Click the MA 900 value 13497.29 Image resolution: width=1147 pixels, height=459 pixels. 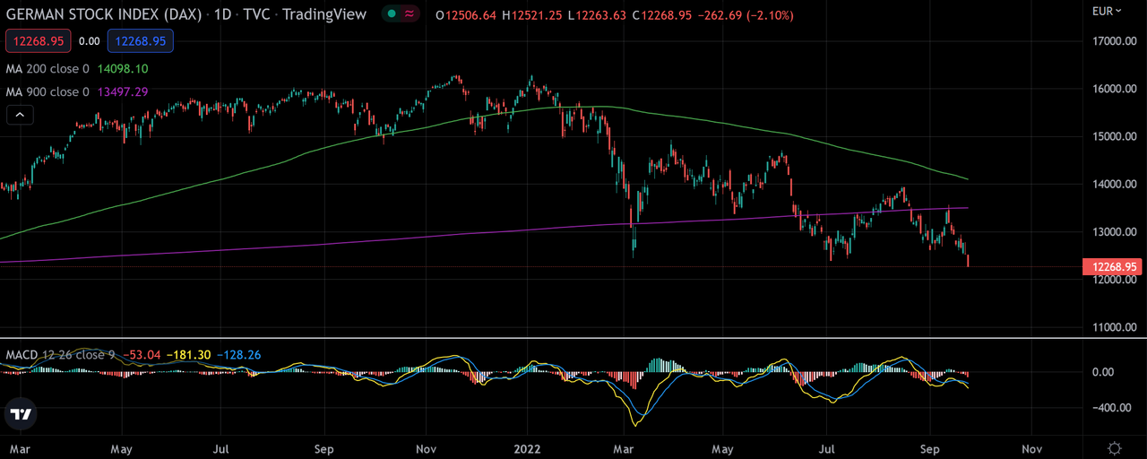[x=123, y=91]
